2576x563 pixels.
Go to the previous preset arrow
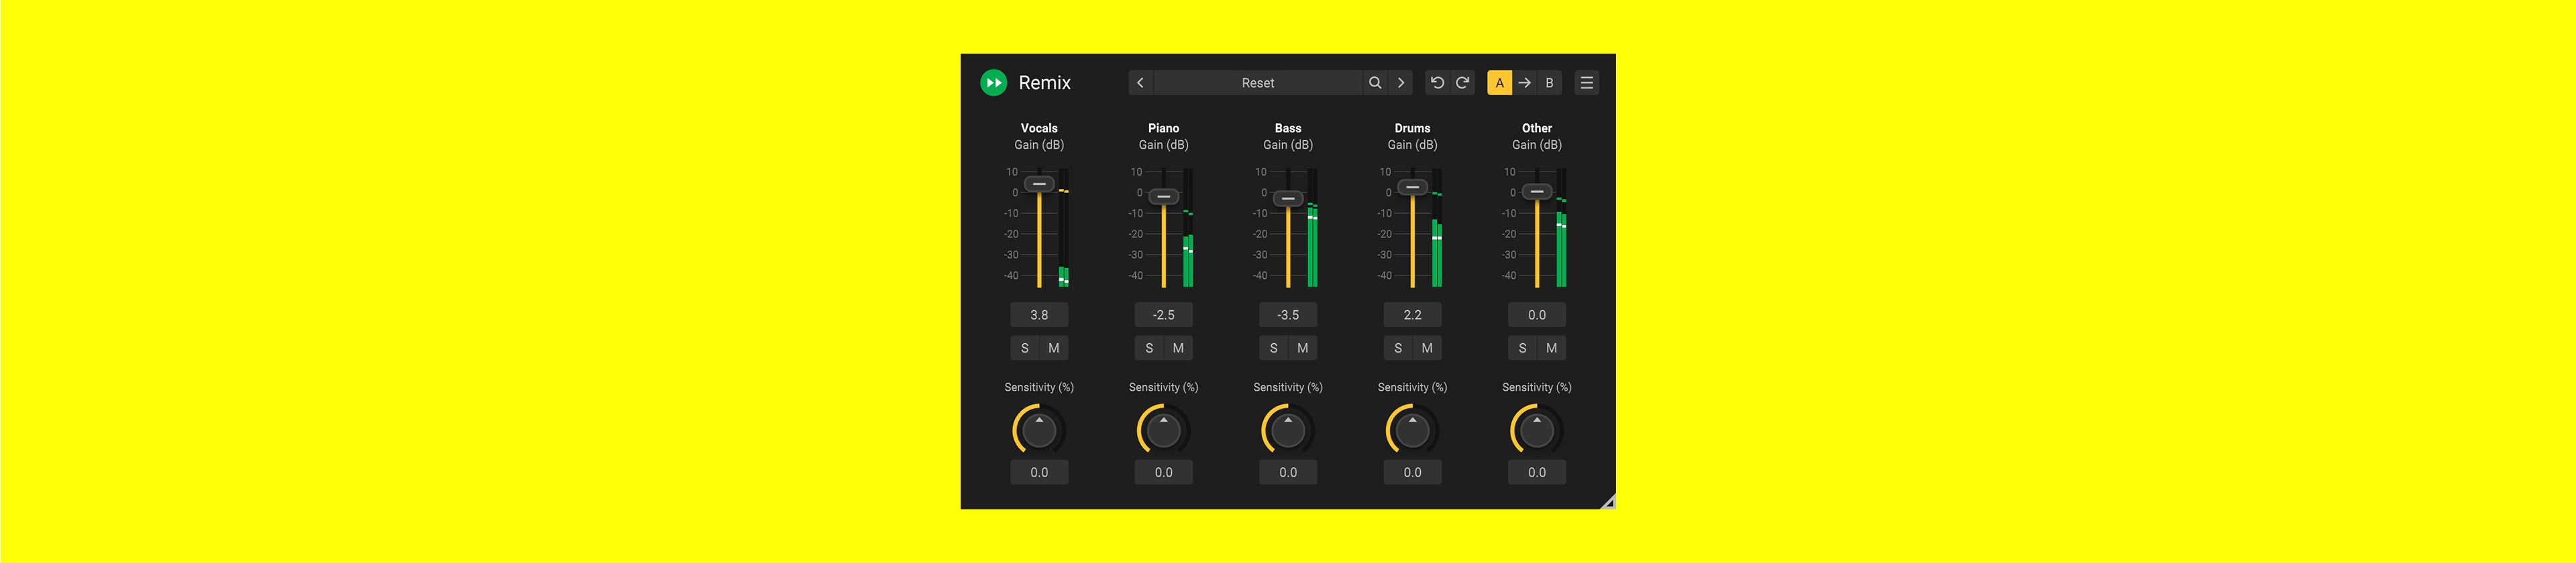point(1140,83)
